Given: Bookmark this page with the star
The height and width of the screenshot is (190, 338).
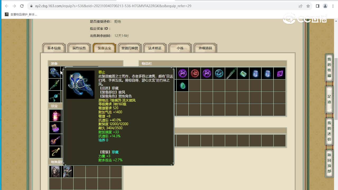Looking at the screenshot, I should [x=308, y=6].
